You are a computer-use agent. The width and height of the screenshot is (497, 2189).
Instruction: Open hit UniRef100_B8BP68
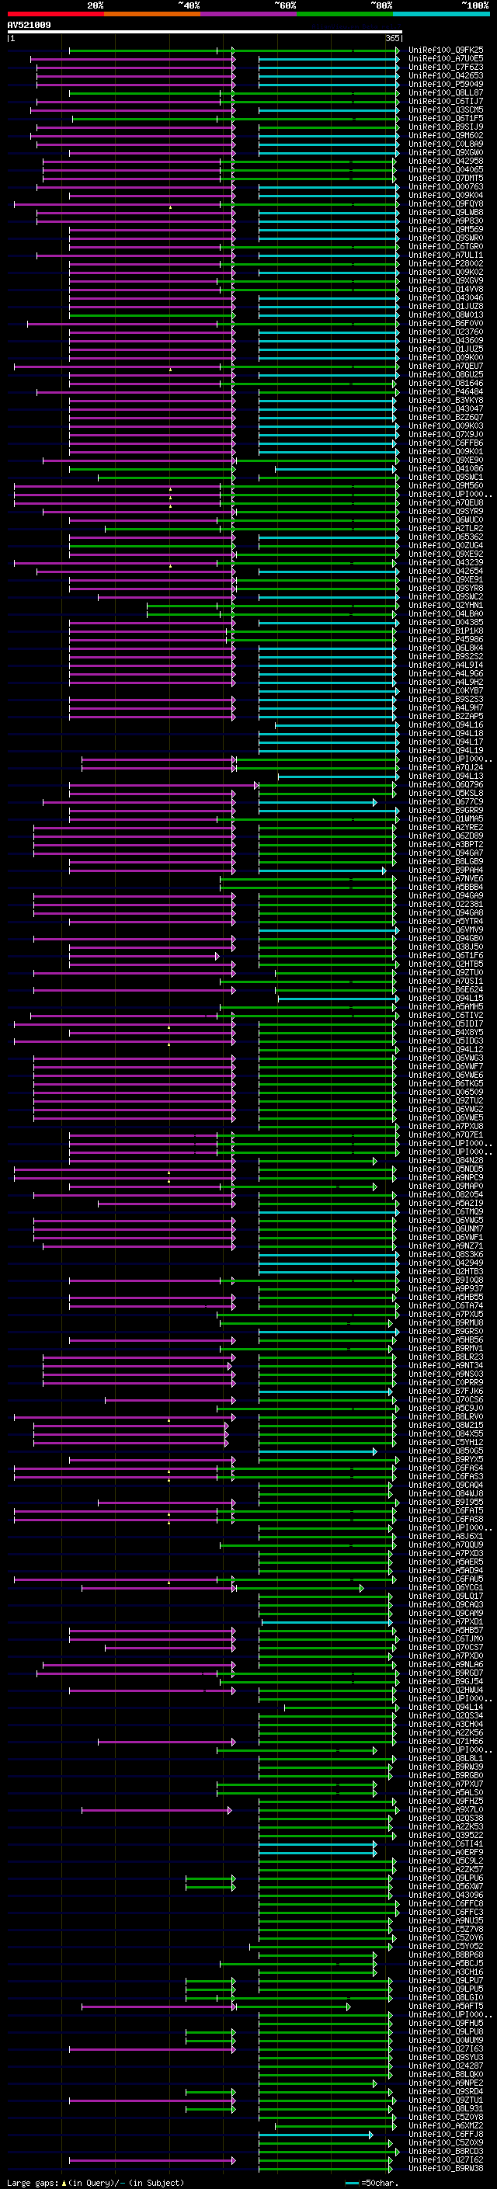coord(446,1954)
